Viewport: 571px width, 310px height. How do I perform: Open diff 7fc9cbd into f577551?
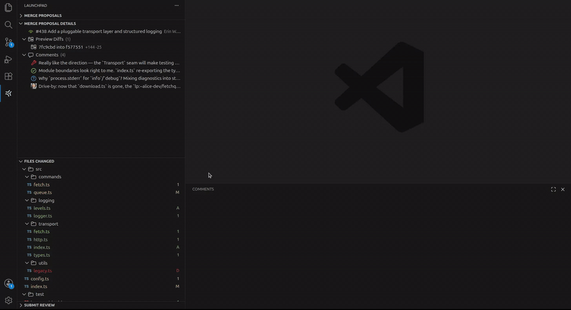tap(101, 48)
